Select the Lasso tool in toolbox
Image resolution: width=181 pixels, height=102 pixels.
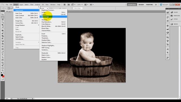[x=3, y=20]
